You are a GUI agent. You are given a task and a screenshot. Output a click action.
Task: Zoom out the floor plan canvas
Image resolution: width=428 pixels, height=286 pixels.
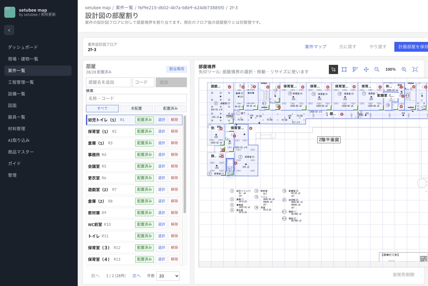[377, 69]
